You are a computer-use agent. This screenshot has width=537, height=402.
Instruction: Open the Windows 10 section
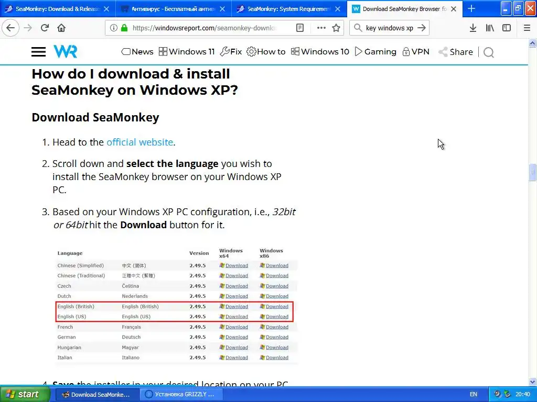pos(320,52)
